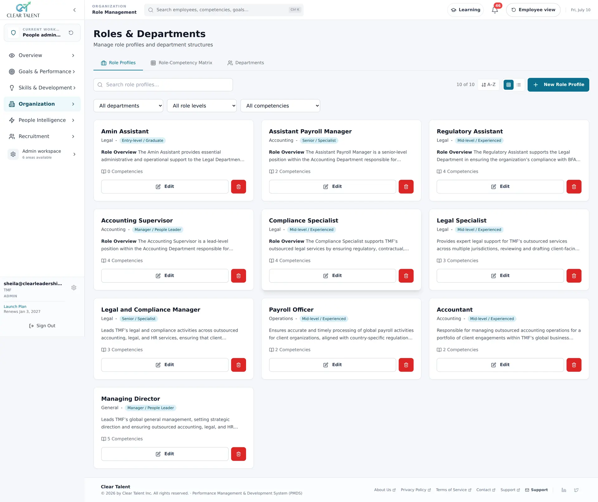Reset workspace via the refresh icon beside People admin
The height and width of the screenshot is (502, 598).
(71, 33)
